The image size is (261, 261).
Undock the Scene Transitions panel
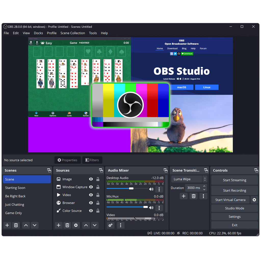(206, 170)
